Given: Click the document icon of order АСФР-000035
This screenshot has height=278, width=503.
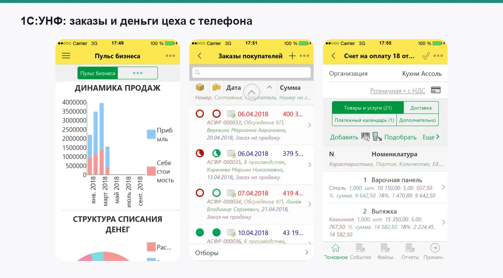Looking at the screenshot, I should point(231,153).
